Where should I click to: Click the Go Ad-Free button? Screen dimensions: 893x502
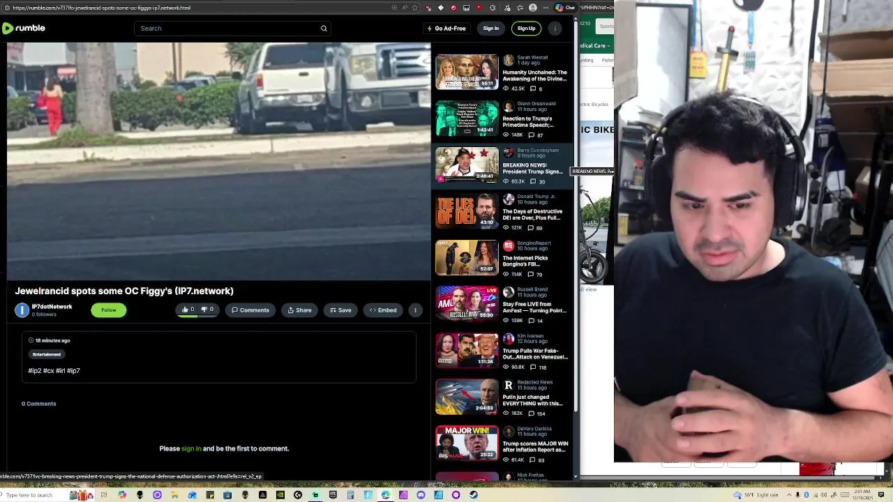pos(446,29)
